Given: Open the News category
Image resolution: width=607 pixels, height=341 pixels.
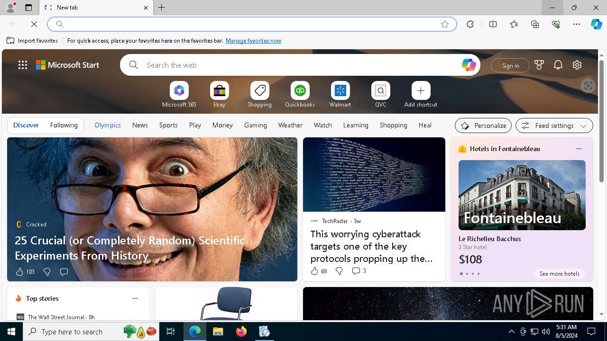Looking at the screenshot, I should pyautogui.click(x=140, y=125).
